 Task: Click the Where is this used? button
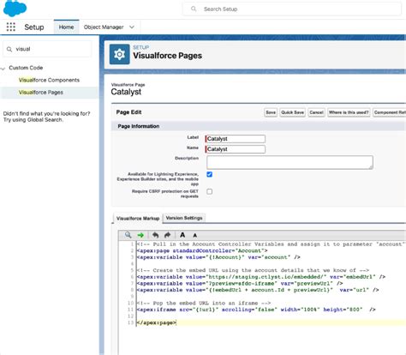coord(349,112)
